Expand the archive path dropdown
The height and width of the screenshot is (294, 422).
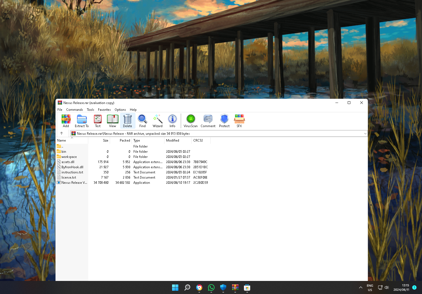pos(365,134)
